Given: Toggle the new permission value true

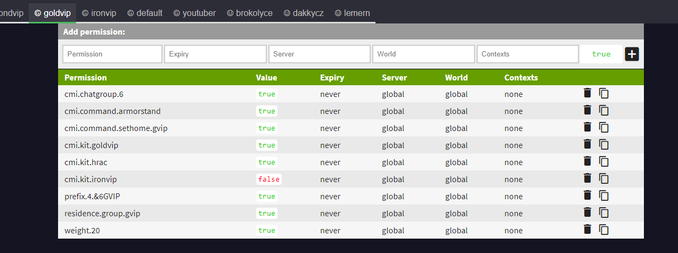Looking at the screenshot, I should (601, 54).
